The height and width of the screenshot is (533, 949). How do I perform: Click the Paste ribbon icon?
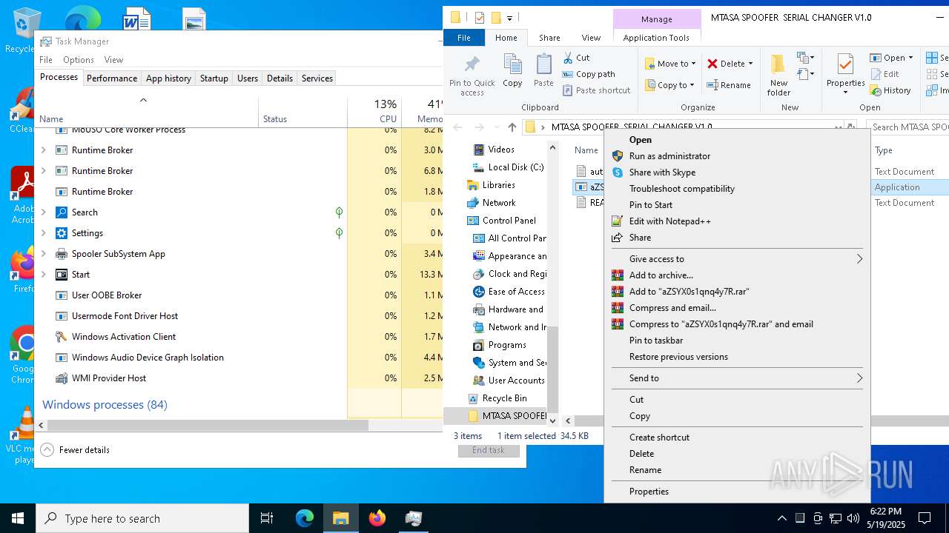point(543,70)
